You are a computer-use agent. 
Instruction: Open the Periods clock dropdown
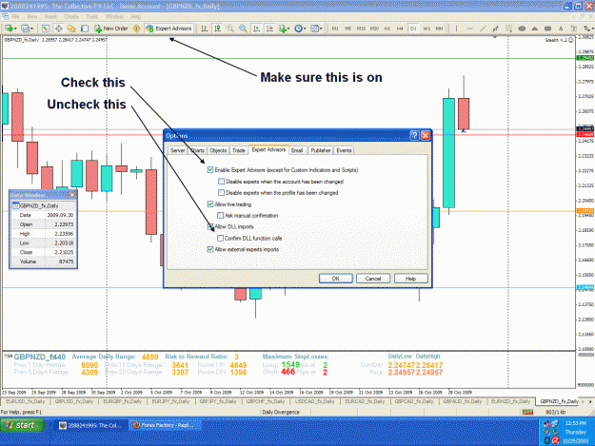(300, 29)
